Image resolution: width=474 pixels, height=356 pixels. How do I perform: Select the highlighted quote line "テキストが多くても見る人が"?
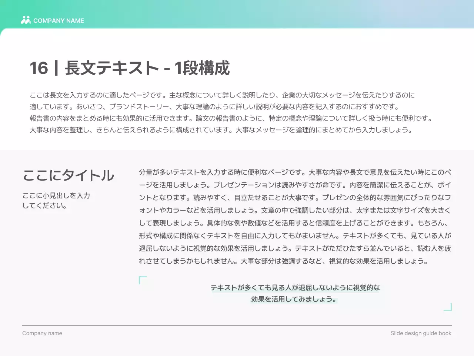click(x=295, y=287)
